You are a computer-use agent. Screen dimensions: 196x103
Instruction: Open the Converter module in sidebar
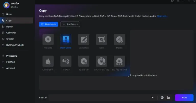11,33
